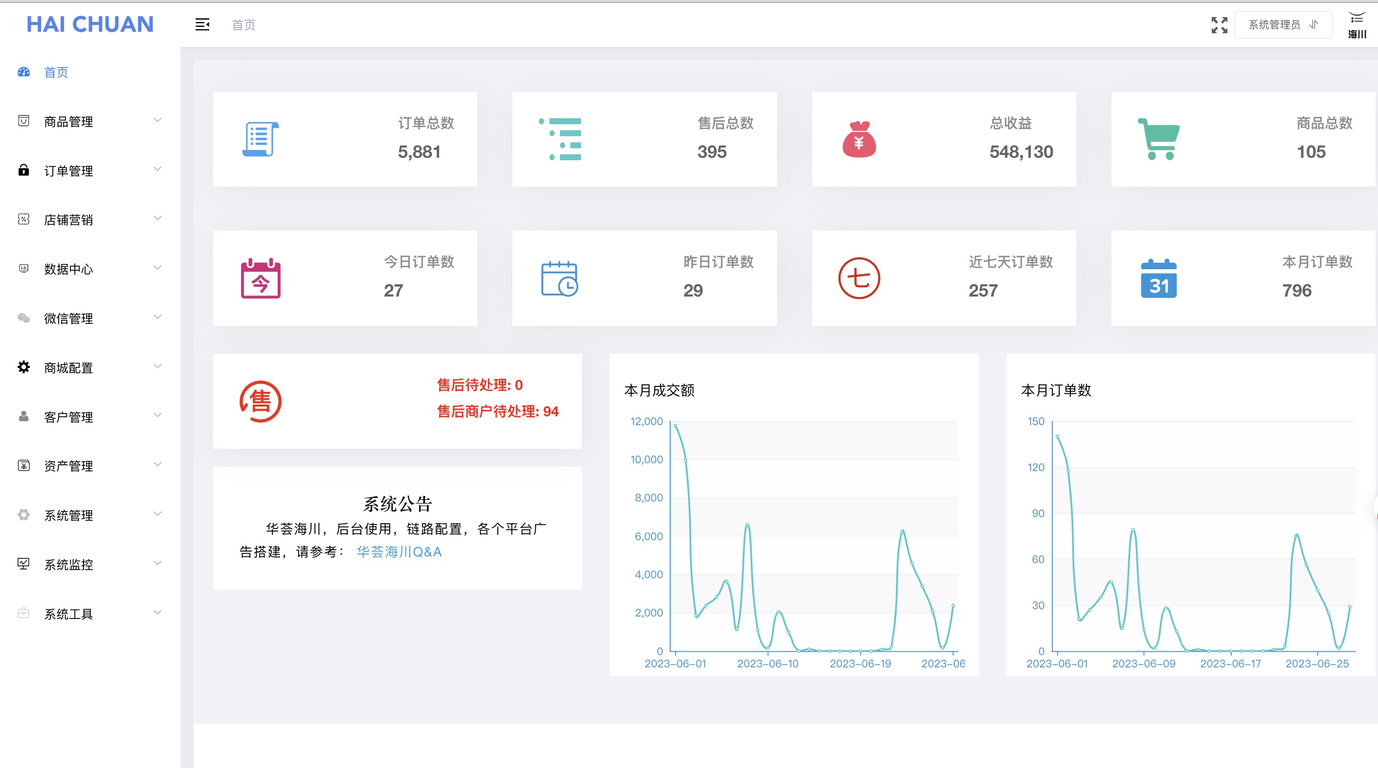
Task: Click the 店铺营销 coupon icon
Action: coord(23,219)
